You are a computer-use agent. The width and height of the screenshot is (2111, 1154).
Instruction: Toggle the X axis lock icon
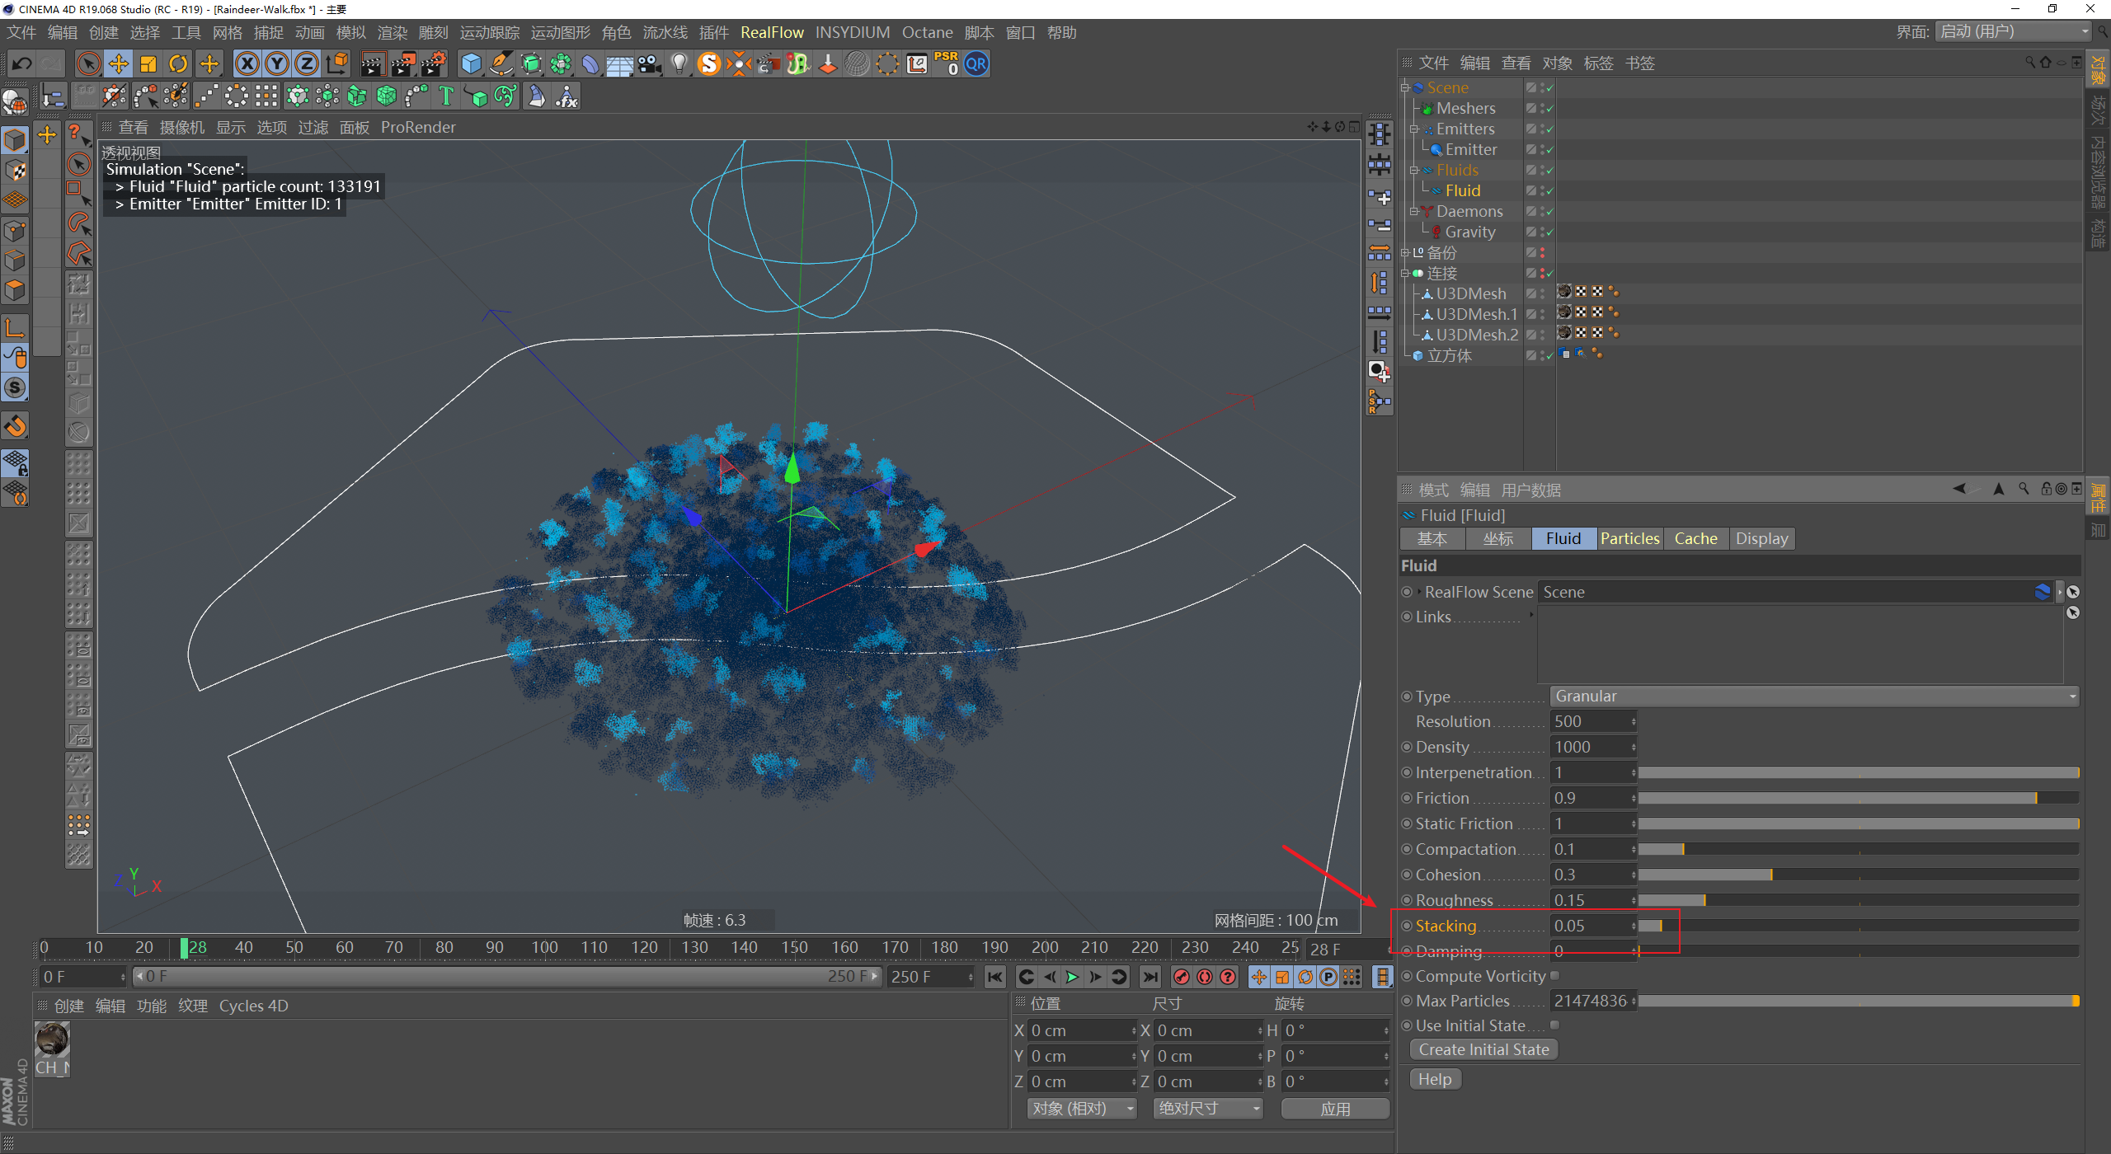(247, 64)
